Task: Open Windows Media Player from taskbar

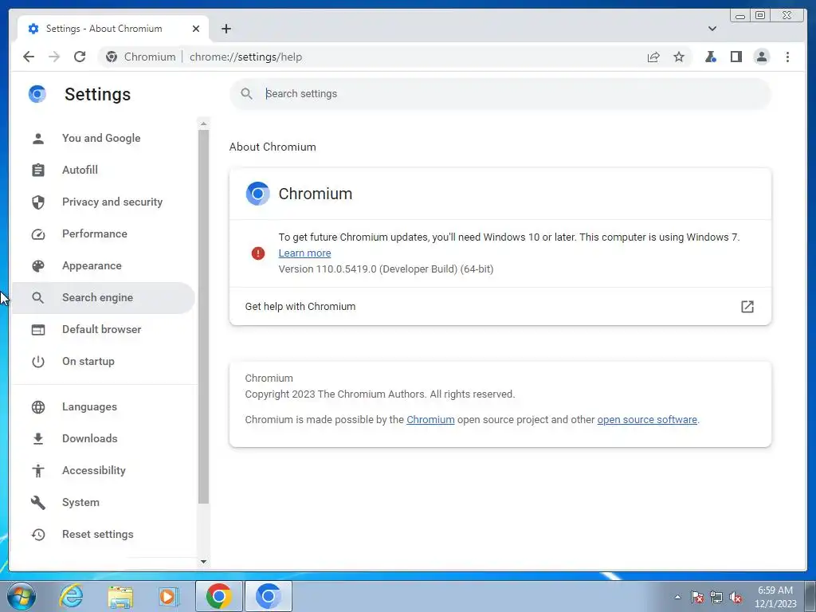Action: 168,596
